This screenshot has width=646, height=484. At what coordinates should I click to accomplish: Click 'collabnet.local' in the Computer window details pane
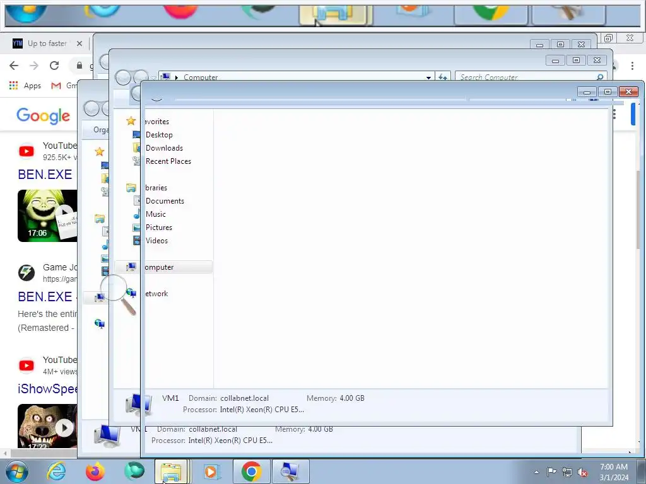[x=244, y=398]
